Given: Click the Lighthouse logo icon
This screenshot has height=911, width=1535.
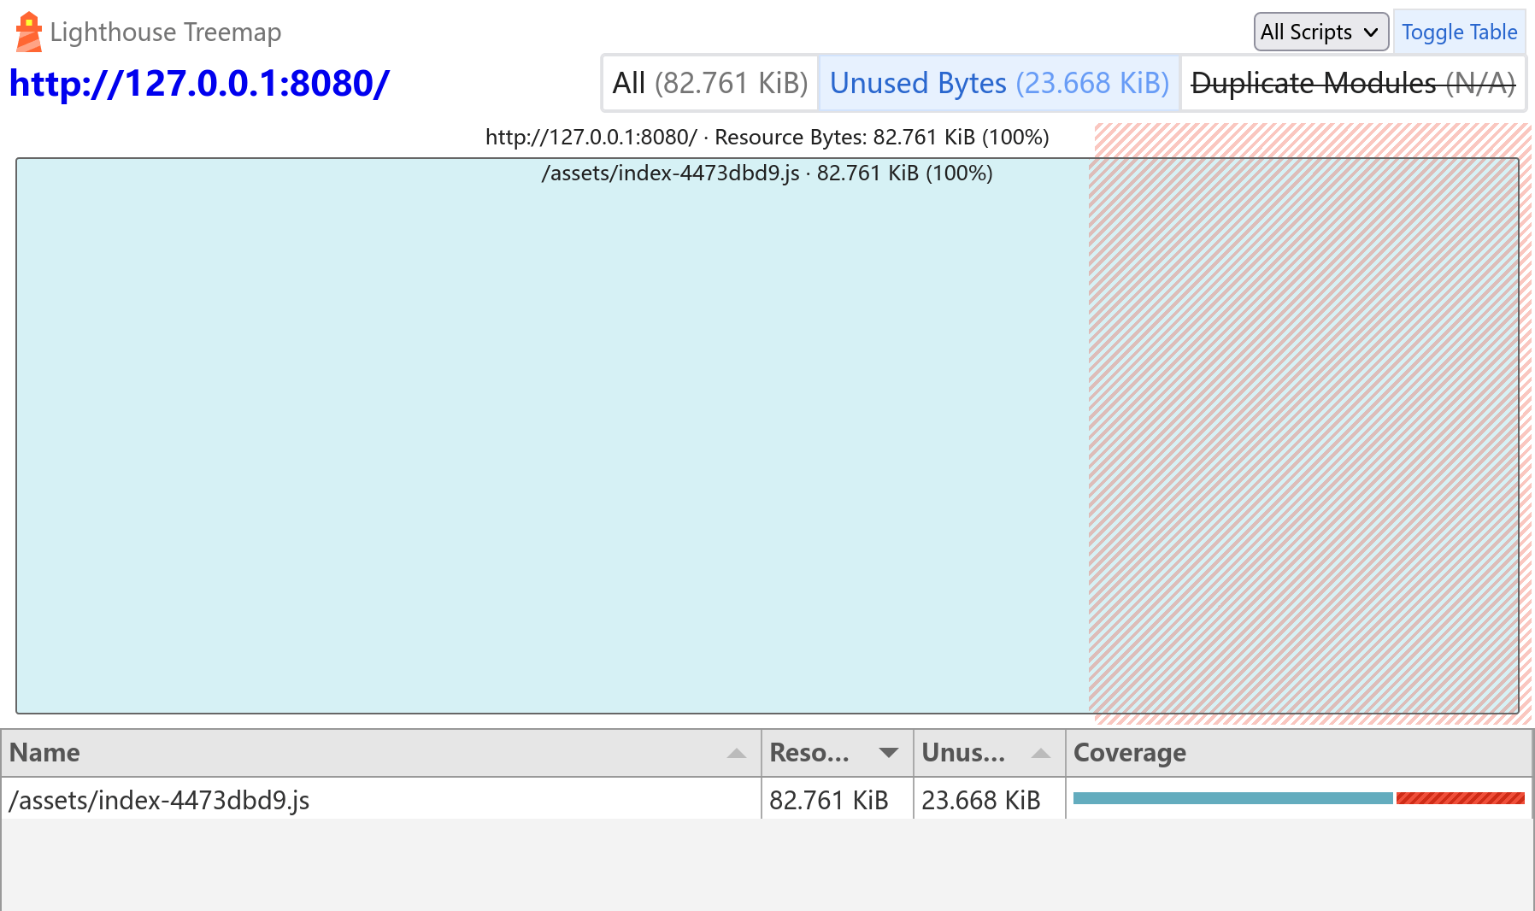Looking at the screenshot, I should pyautogui.click(x=28, y=32).
